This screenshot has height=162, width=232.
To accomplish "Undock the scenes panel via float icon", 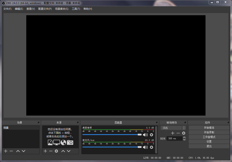I will (x=38, y=122).
